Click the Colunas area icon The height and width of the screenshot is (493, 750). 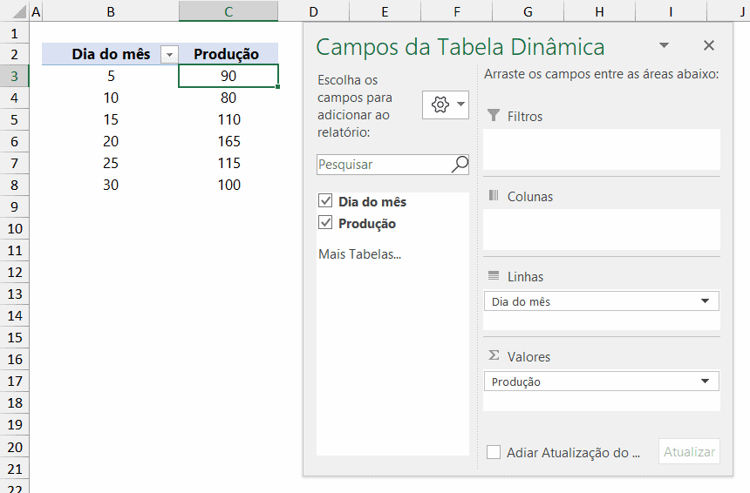click(494, 195)
